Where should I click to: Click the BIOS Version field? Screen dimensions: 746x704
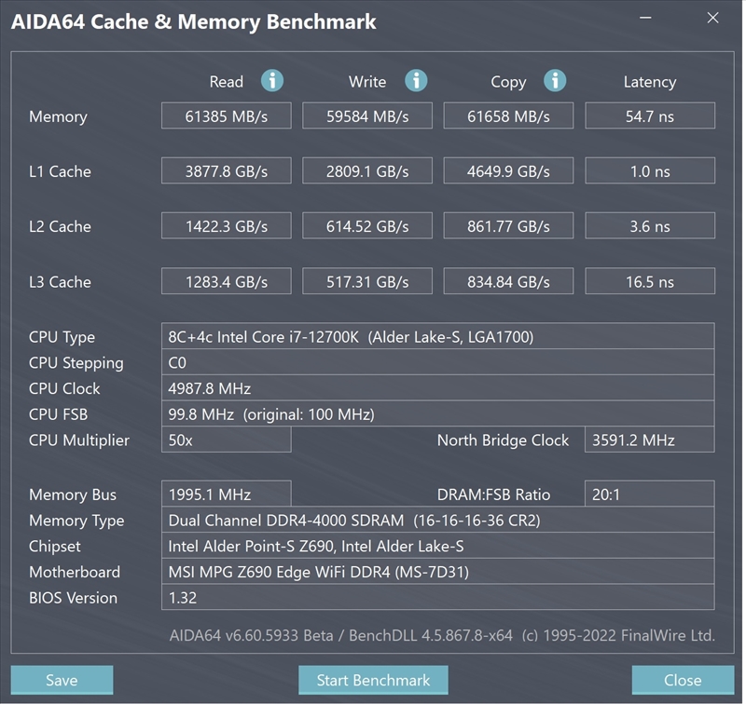tap(437, 598)
